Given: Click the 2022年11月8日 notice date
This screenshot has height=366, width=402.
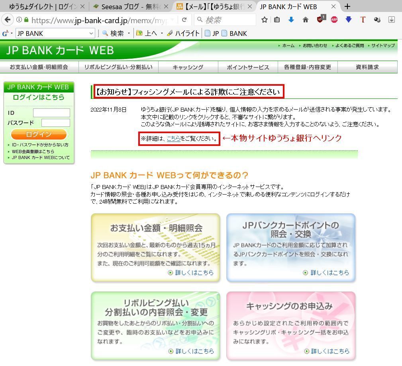Looking at the screenshot, I should (x=108, y=110).
